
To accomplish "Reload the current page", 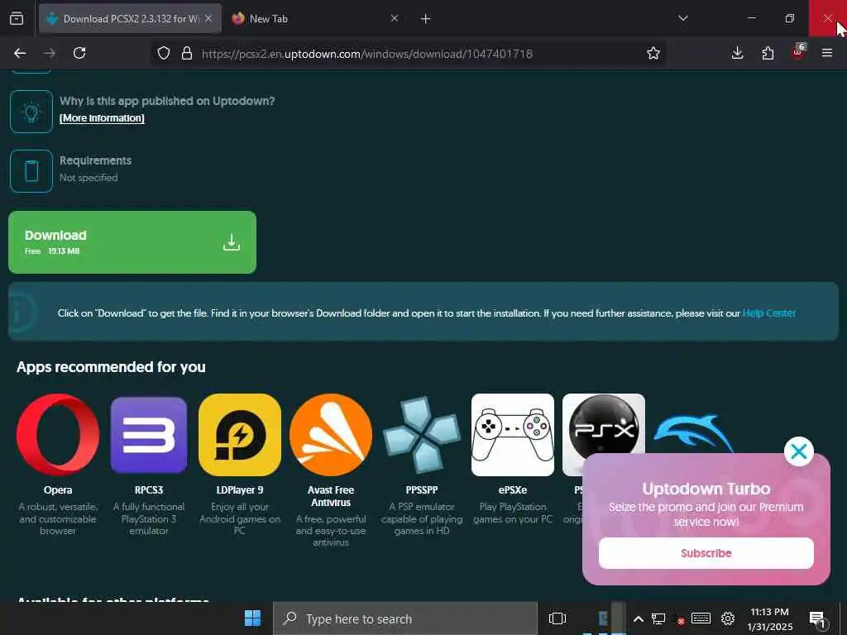I will pos(79,53).
